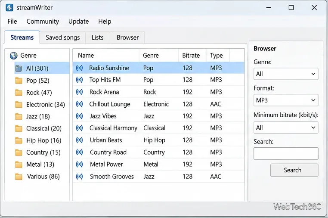Select the Jazz (18) genre

point(38,116)
